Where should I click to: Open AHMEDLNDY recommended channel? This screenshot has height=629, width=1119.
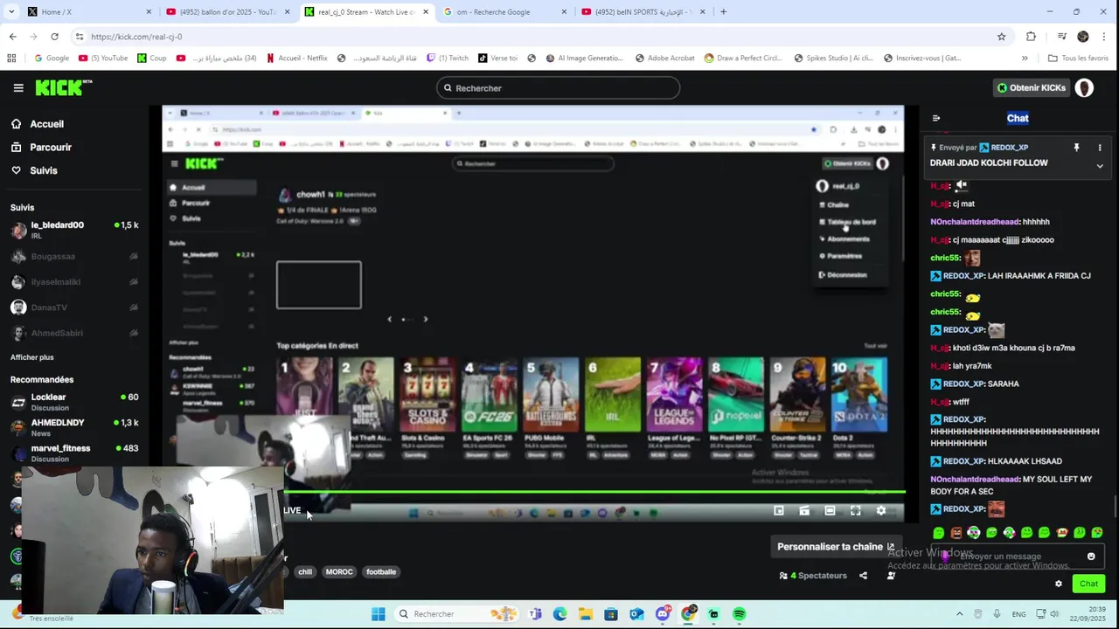tap(74, 427)
